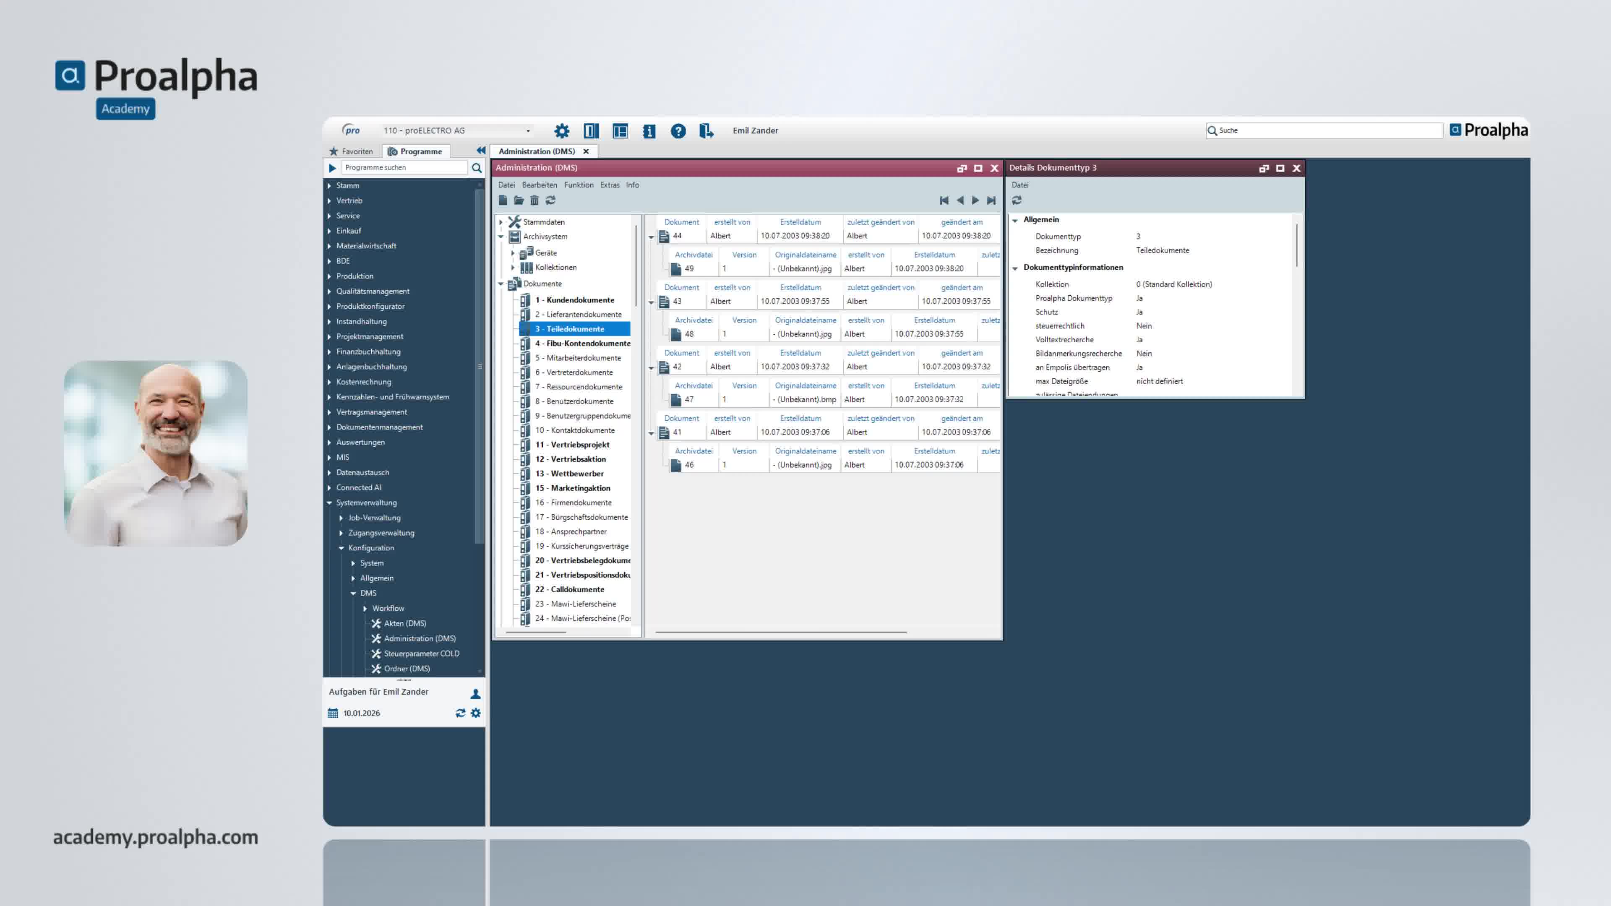Select 4 - Fibu-Kontendokumente in tree
The image size is (1611, 906).
[582, 343]
